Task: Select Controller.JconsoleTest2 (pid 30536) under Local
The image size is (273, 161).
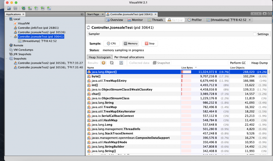Action: (42, 32)
